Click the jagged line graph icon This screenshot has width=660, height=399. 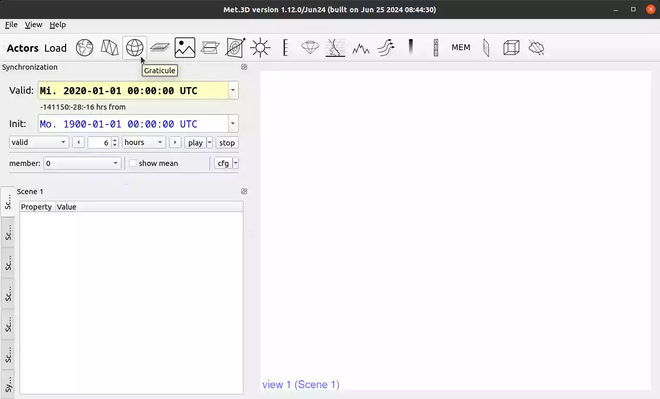coord(361,49)
